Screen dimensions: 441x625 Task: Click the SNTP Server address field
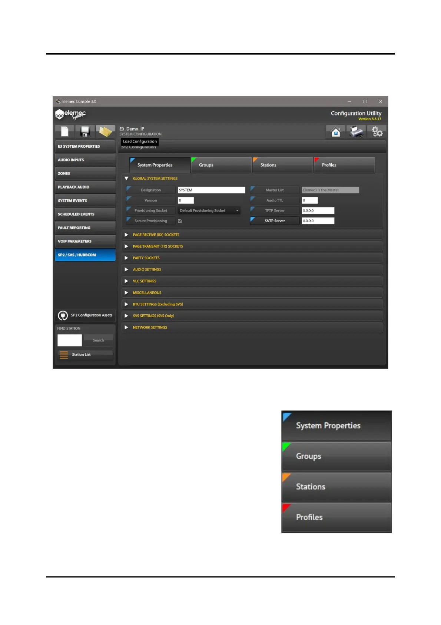click(318, 221)
